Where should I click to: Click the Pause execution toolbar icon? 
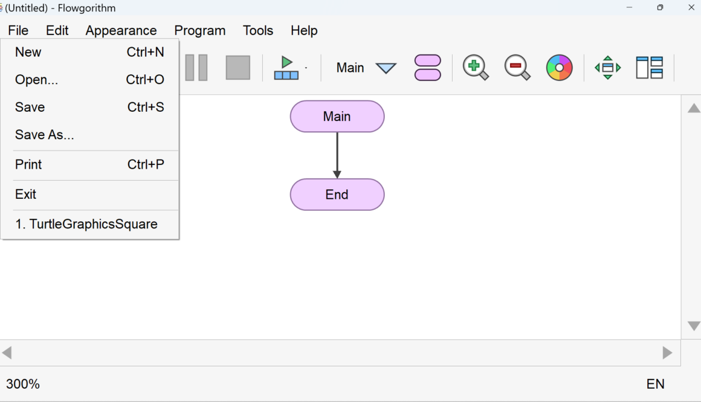[x=196, y=68]
